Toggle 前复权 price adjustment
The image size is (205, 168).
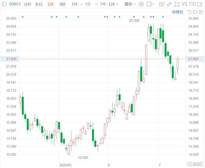tap(177, 12)
